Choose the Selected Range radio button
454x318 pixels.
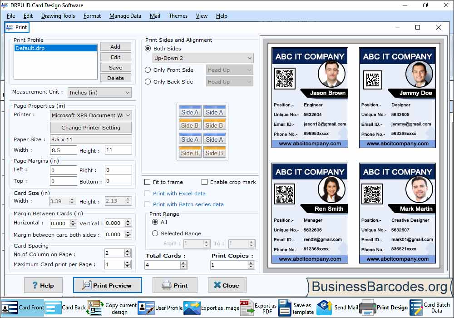pyautogui.click(x=155, y=233)
